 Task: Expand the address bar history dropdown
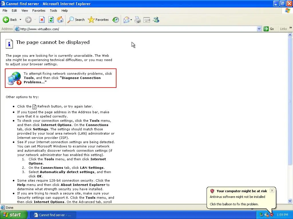(x=259, y=29)
